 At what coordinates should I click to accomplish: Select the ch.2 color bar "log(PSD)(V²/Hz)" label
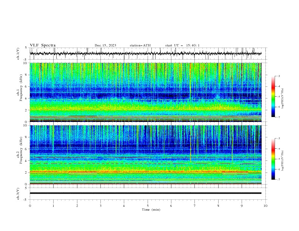[x=282, y=160]
